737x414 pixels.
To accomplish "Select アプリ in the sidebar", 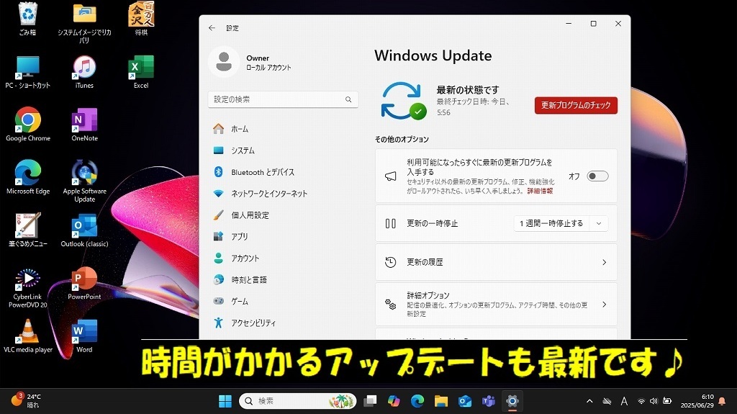I will 283,237.
